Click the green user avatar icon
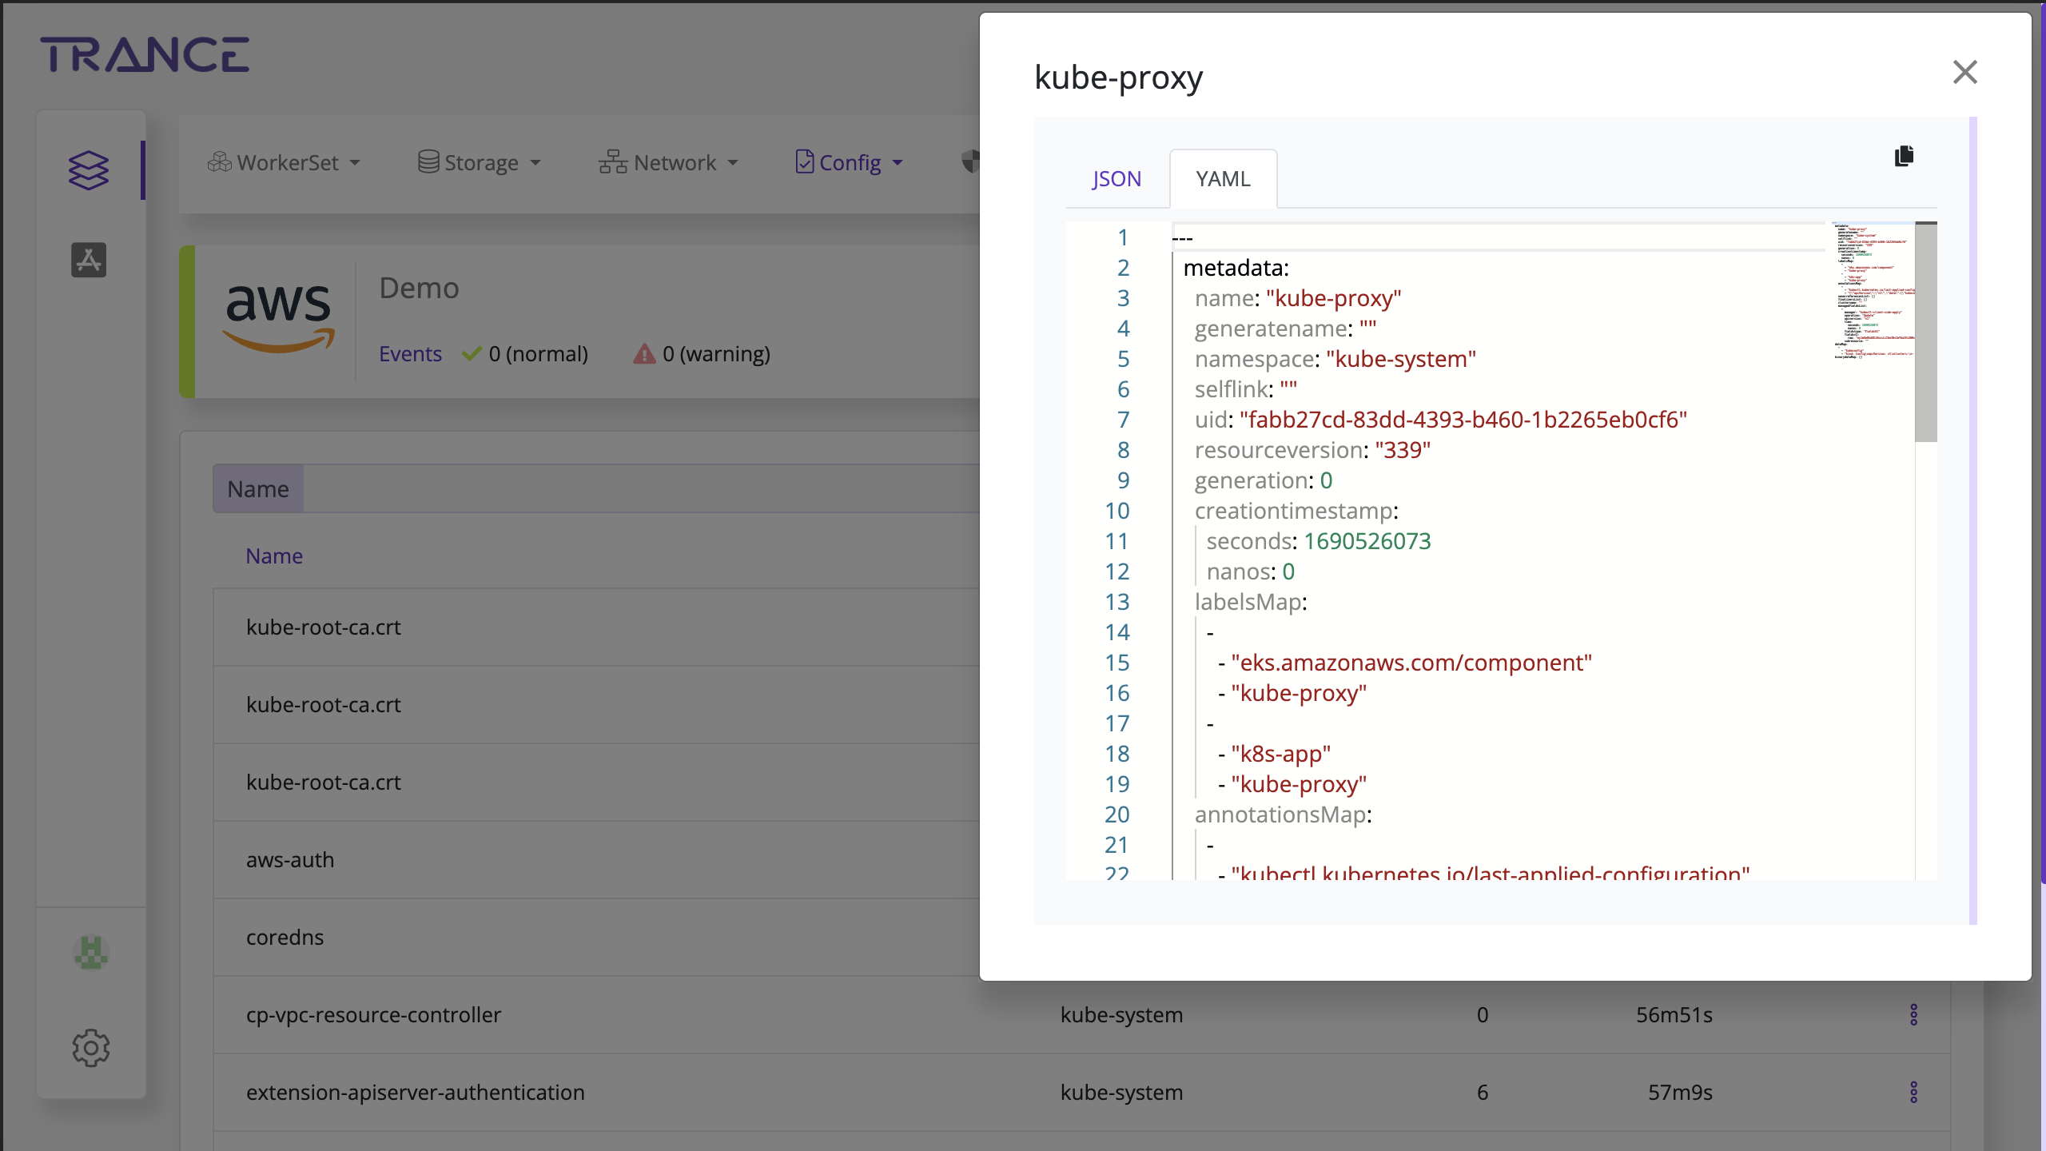The height and width of the screenshot is (1151, 2046). point(90,953)
